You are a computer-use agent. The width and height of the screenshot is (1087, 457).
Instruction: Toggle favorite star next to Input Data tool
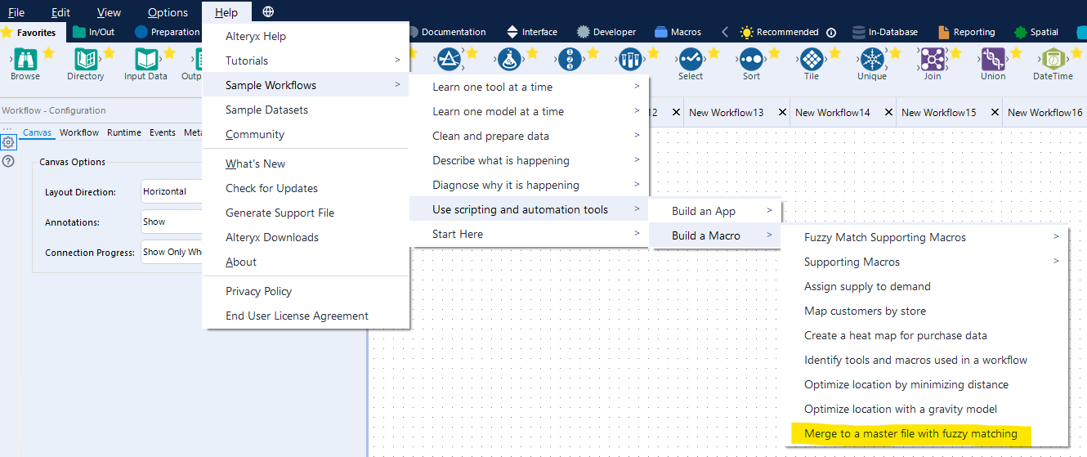coord(169,53)
